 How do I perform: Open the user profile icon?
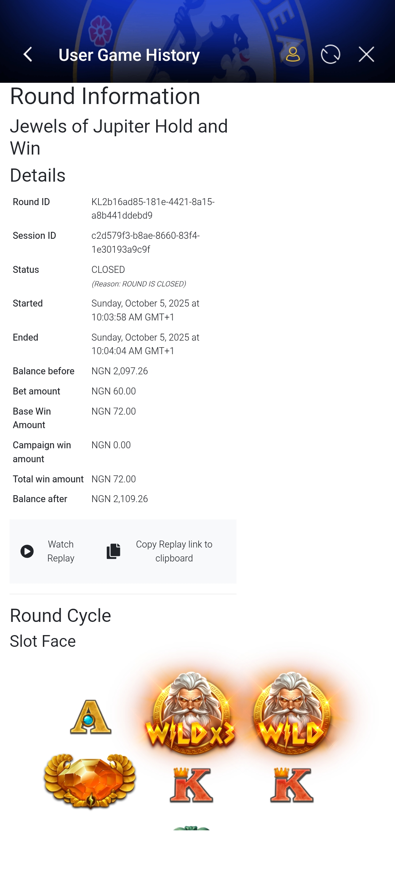[293, 55]
